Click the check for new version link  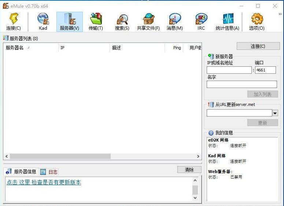click(44, 182)
